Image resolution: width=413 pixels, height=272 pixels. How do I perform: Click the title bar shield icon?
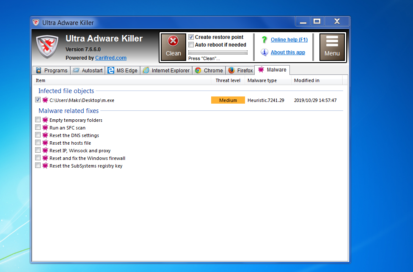coord(36,22)
